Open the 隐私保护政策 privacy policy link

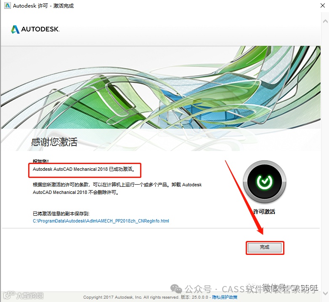(225, 297)
